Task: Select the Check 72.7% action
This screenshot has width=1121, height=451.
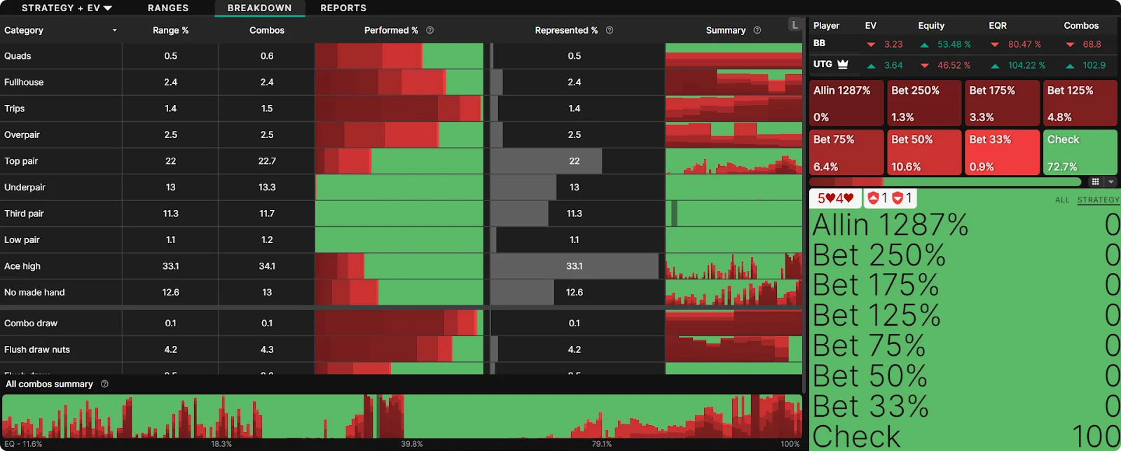Action: point(1080,152)
